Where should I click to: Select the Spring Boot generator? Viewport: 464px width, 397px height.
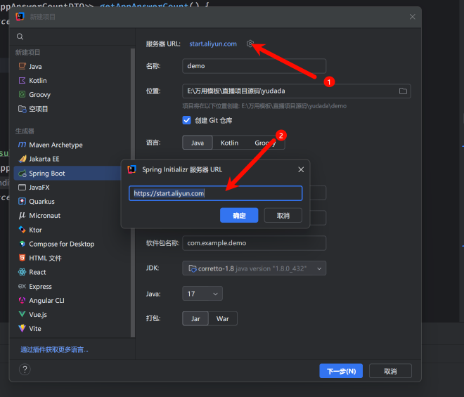coord(67,174)
